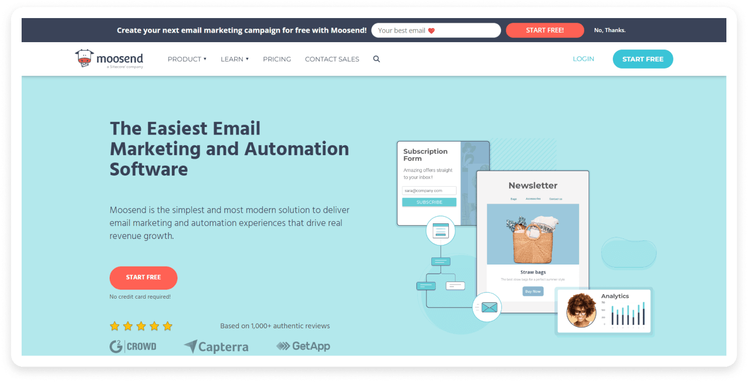Click the GetApp logo

[303, 346]
